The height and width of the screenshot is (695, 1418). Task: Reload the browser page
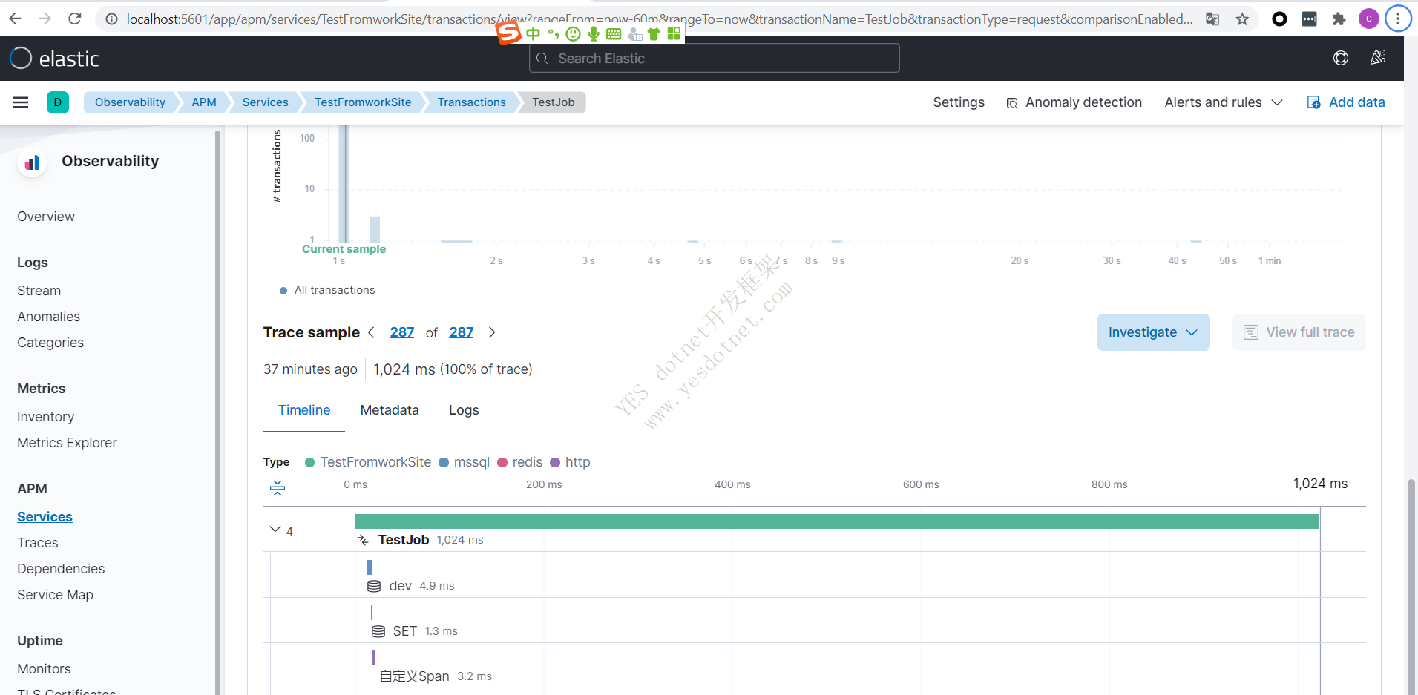tap(75, 19)
